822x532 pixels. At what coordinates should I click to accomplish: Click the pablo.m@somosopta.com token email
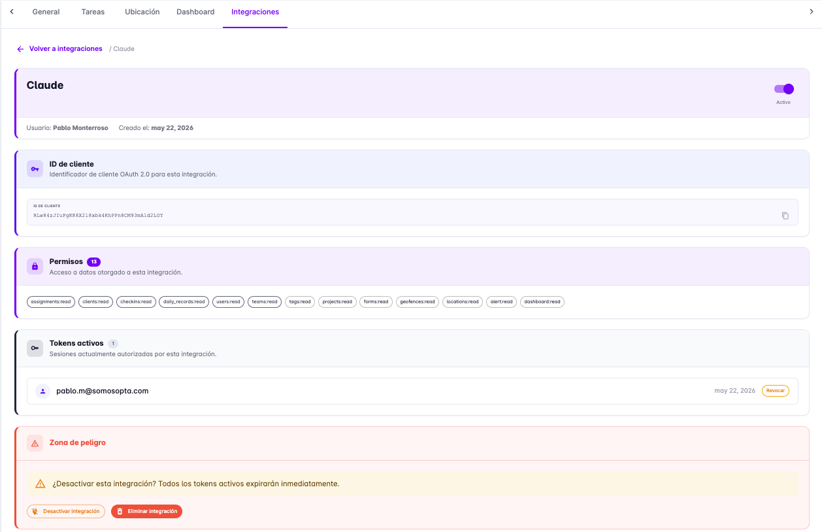(103, 391)
